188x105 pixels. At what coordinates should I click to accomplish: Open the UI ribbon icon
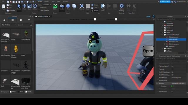(74, 6)
